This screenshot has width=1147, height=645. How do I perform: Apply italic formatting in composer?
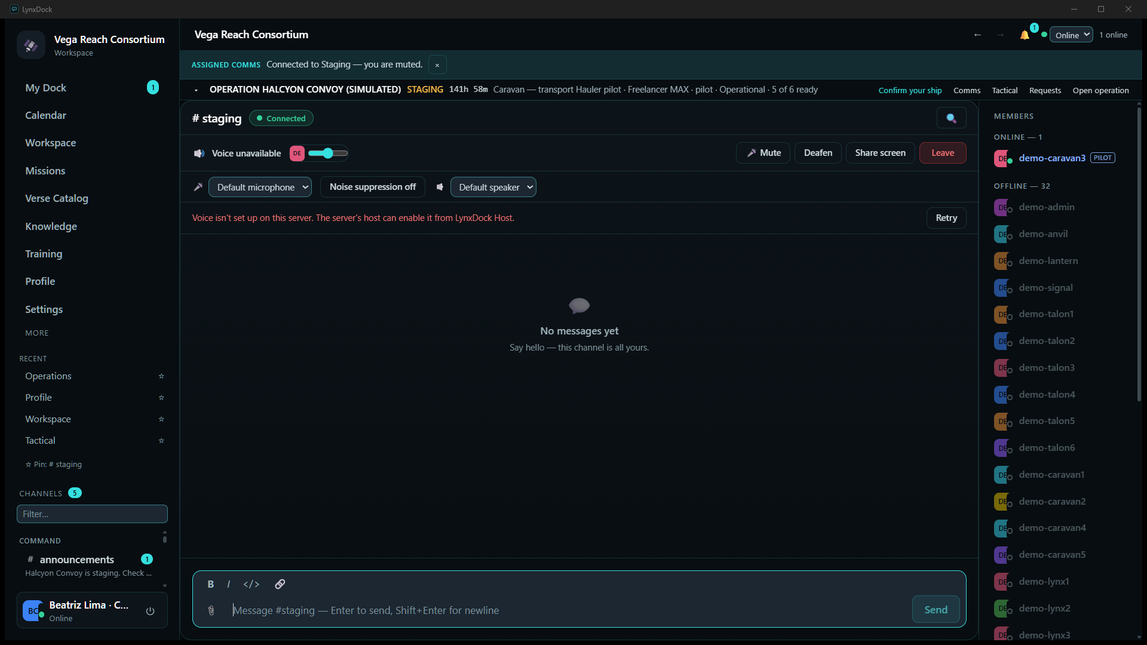pos(229,584)
